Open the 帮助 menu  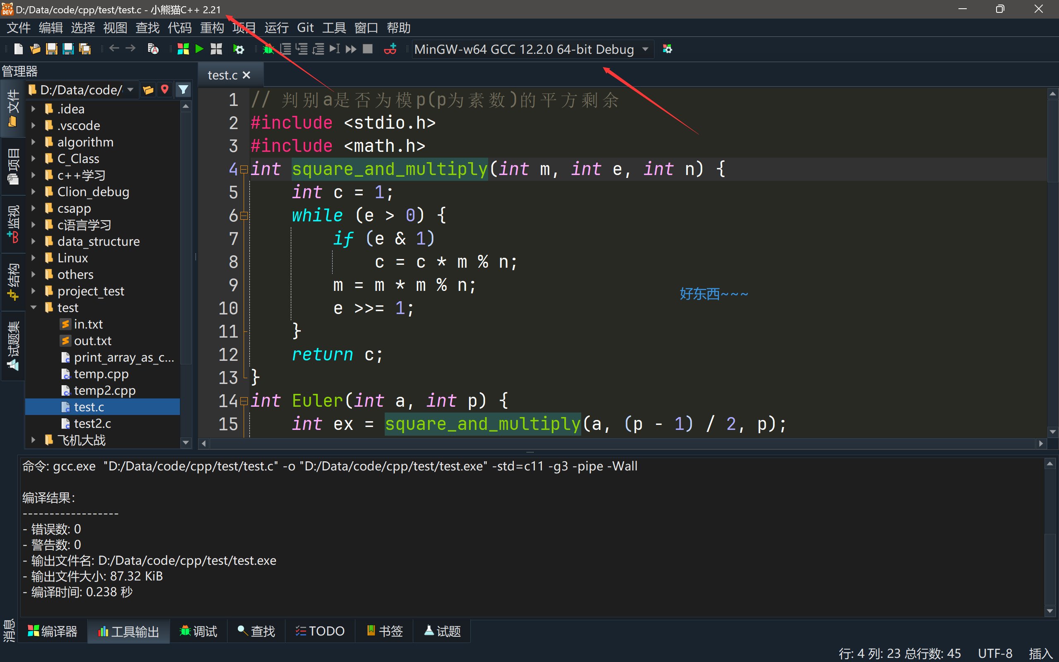pos(399,28)
